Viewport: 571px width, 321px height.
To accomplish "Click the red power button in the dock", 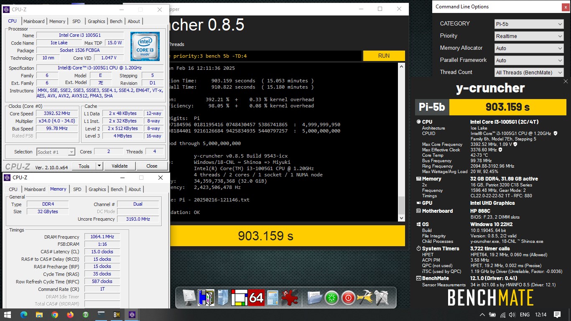I will coord(348,298).
